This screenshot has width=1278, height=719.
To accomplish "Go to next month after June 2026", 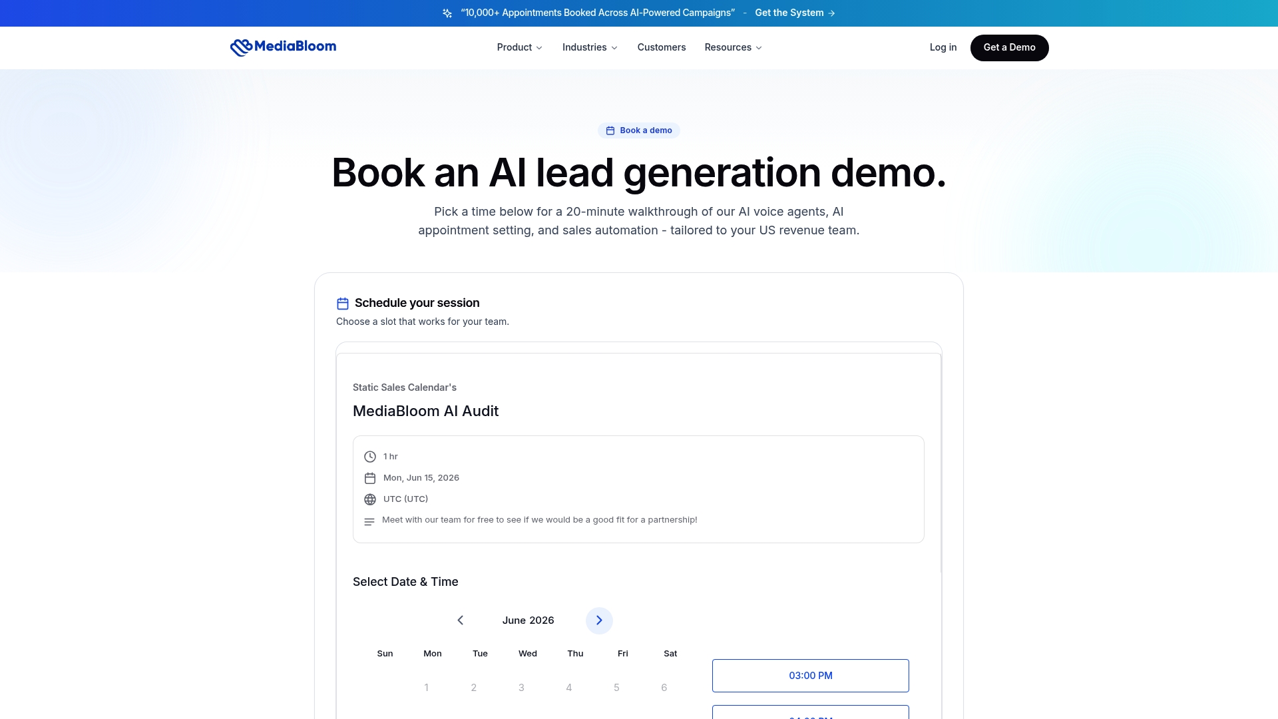I will 599,620.
